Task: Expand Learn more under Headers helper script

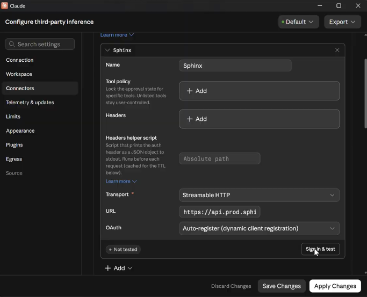Action: 121,181
